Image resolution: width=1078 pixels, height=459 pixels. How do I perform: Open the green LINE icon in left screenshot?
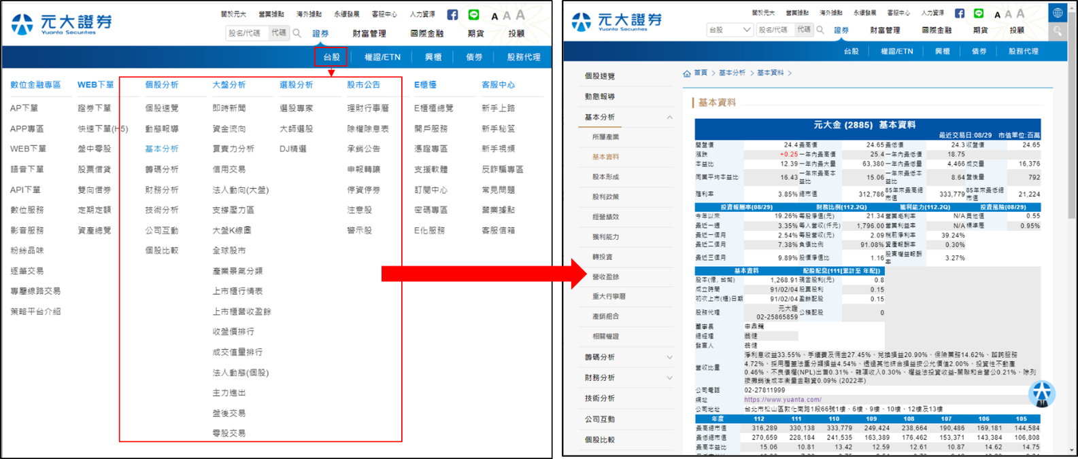pos(474,14)
